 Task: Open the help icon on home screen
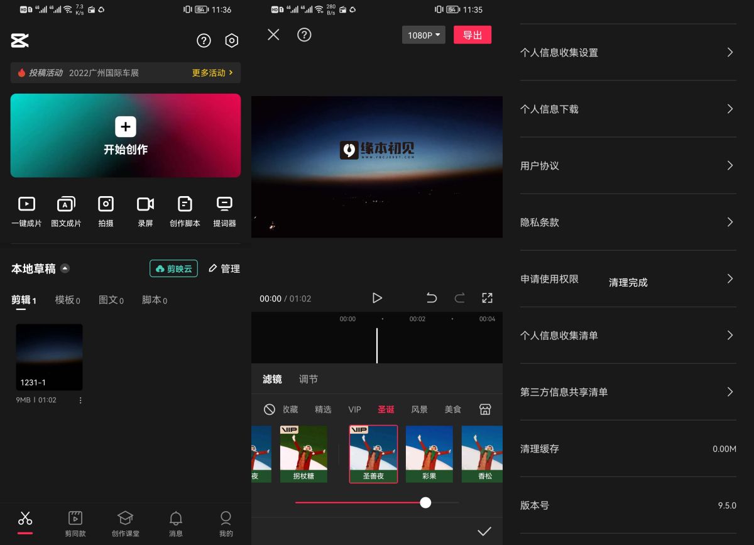204,41
